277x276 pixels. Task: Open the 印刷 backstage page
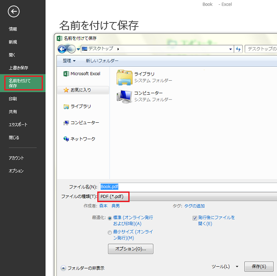click(x=13, y=99)
